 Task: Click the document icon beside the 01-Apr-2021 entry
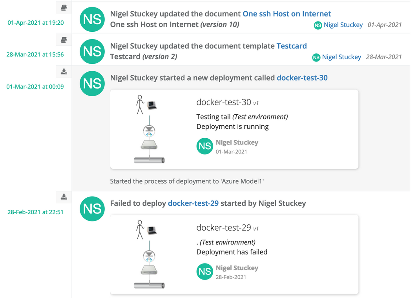click(64, 7)
